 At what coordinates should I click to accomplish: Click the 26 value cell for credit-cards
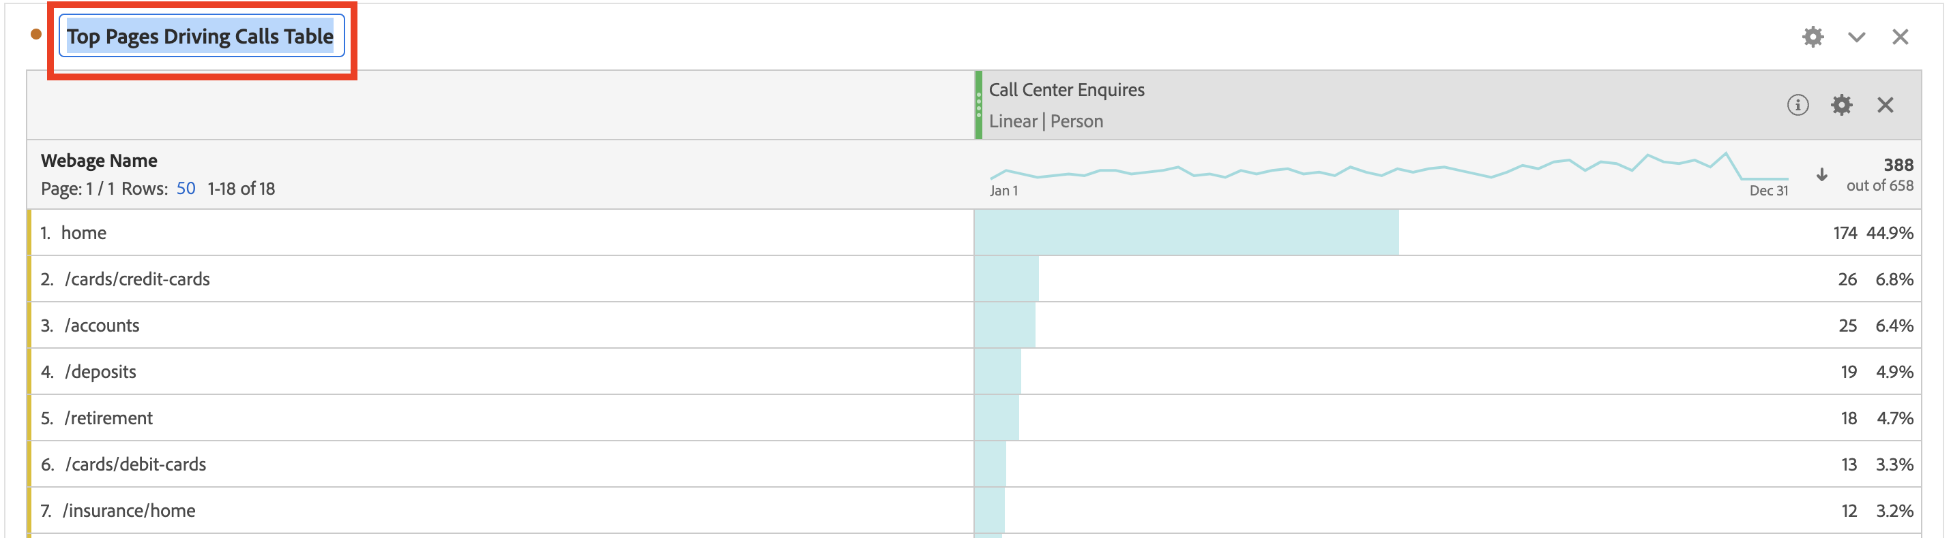[1847, 279]
